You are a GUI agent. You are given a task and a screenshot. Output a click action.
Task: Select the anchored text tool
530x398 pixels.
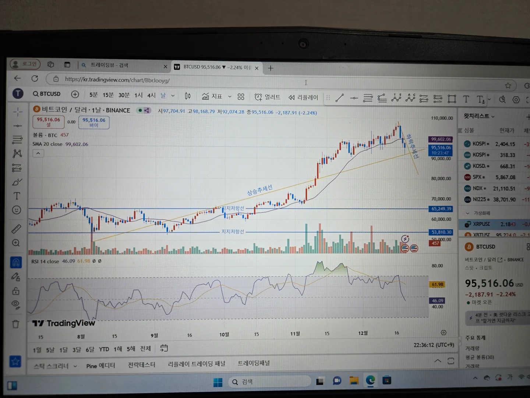(480, 99)
